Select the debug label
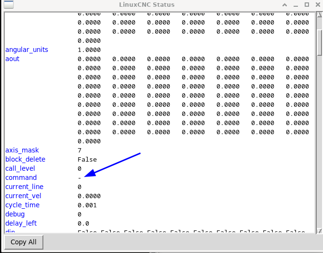The height and width of the screenshot is (253, 323). [x=15, y=214]
